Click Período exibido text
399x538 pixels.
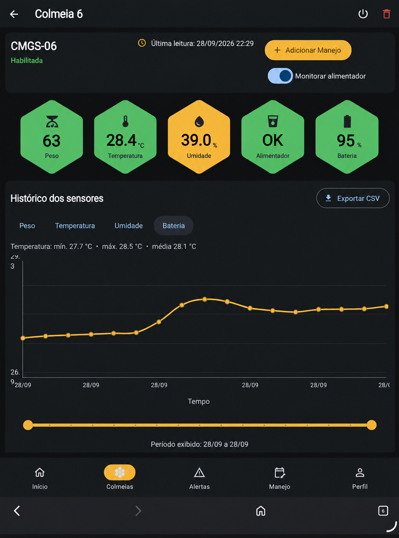coord(199,444)
